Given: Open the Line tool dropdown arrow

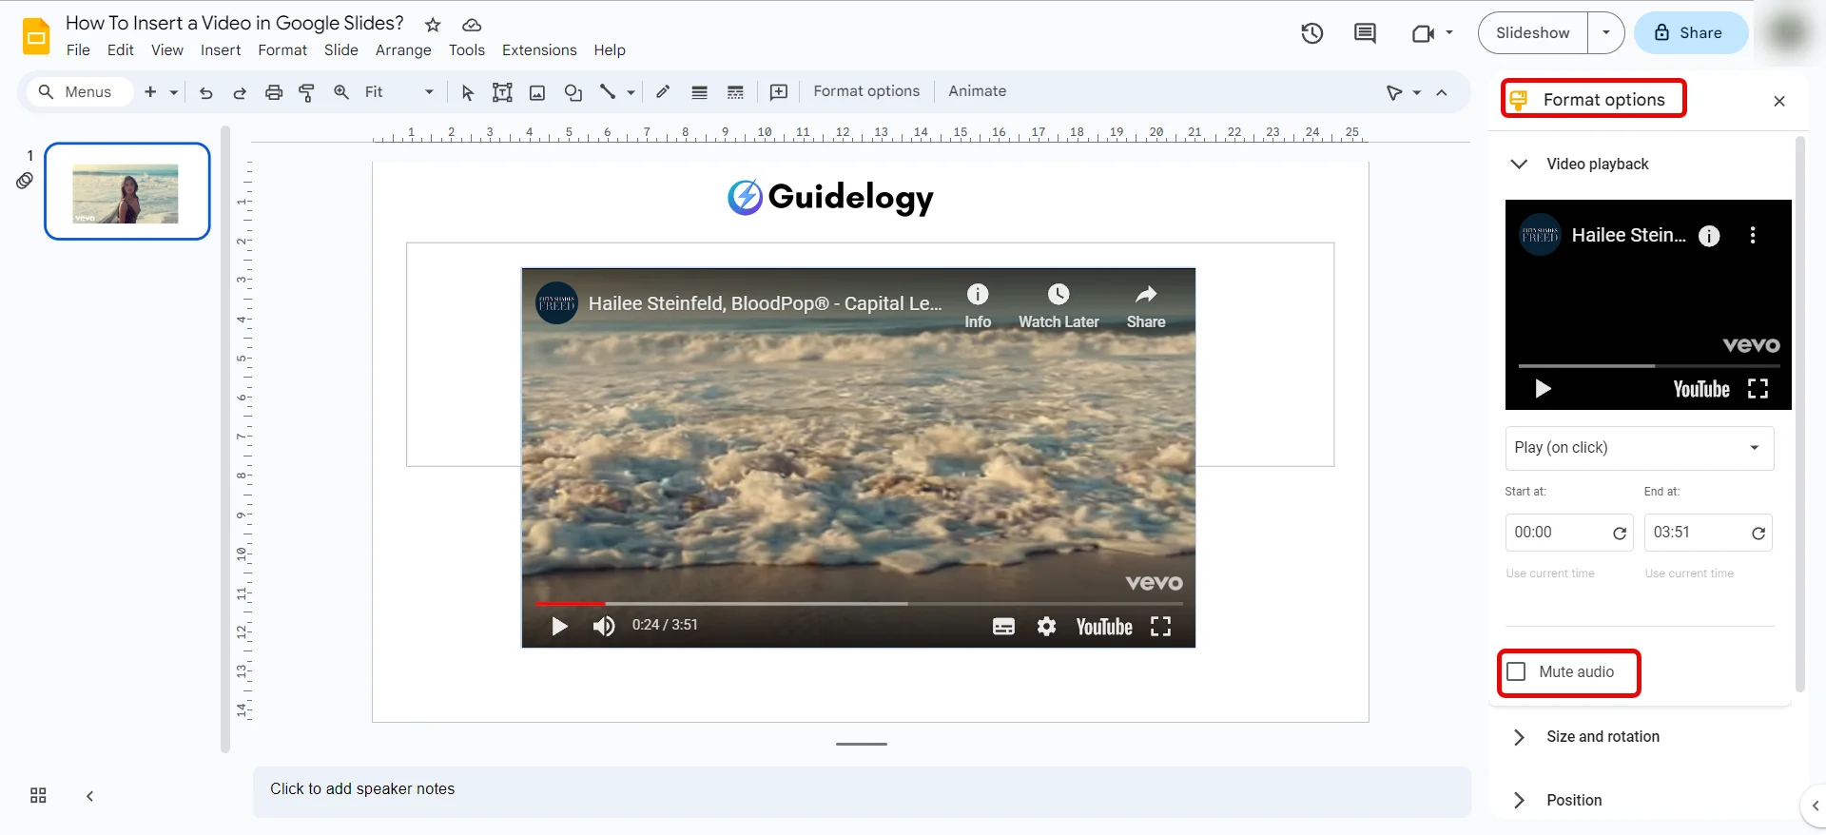Looking at the screenshot, I should [x=631, y=92].
